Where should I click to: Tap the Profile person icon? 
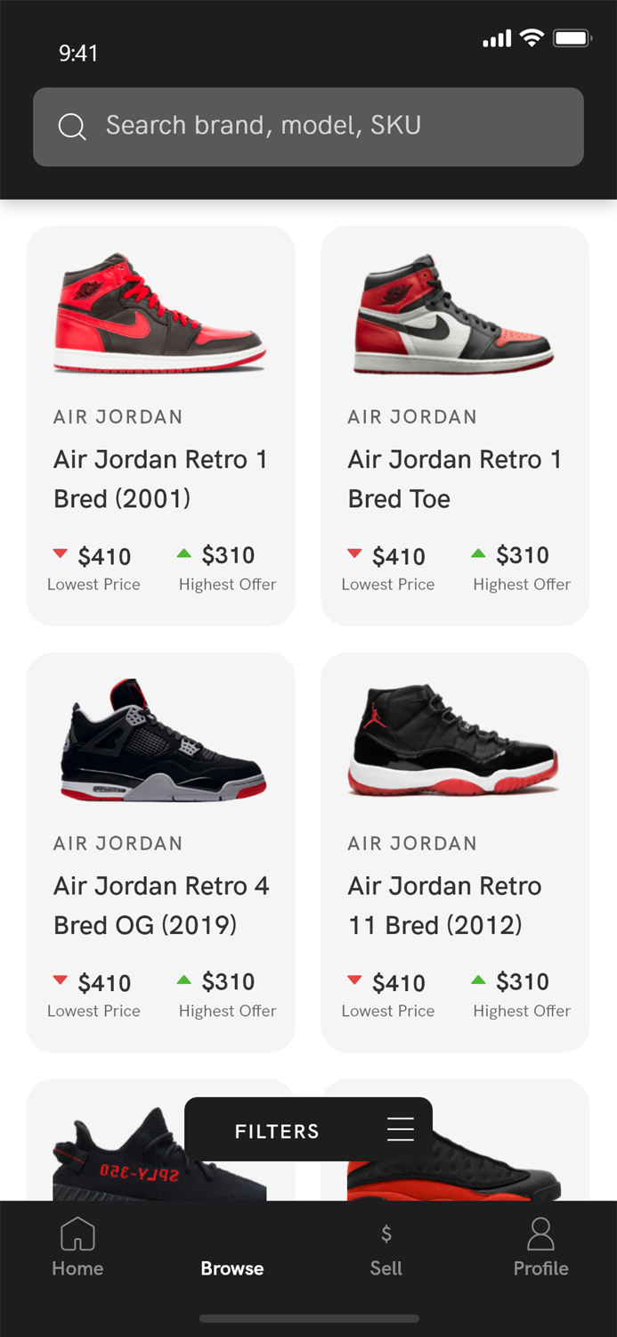(x=540, y=1234)
